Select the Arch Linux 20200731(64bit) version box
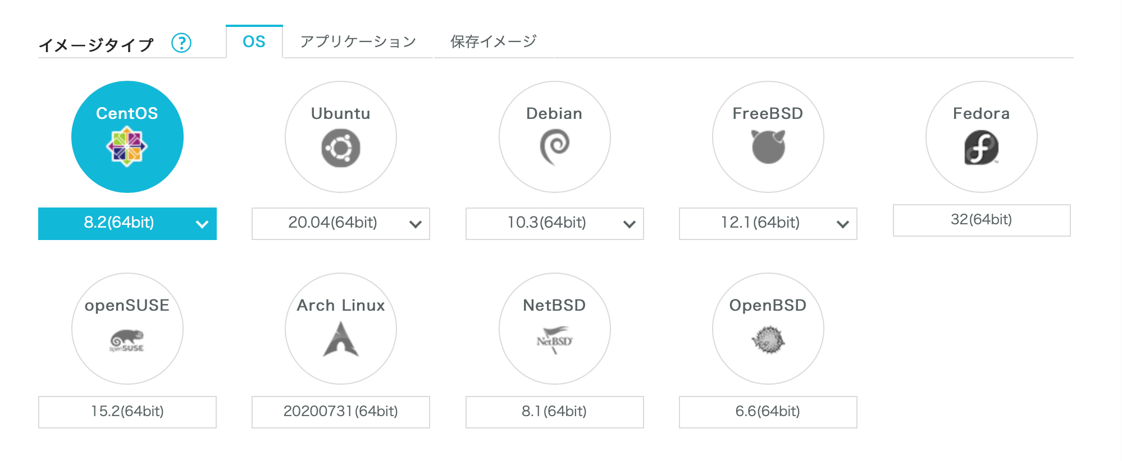Screen dimensions: 1122x461 (341, 412)
